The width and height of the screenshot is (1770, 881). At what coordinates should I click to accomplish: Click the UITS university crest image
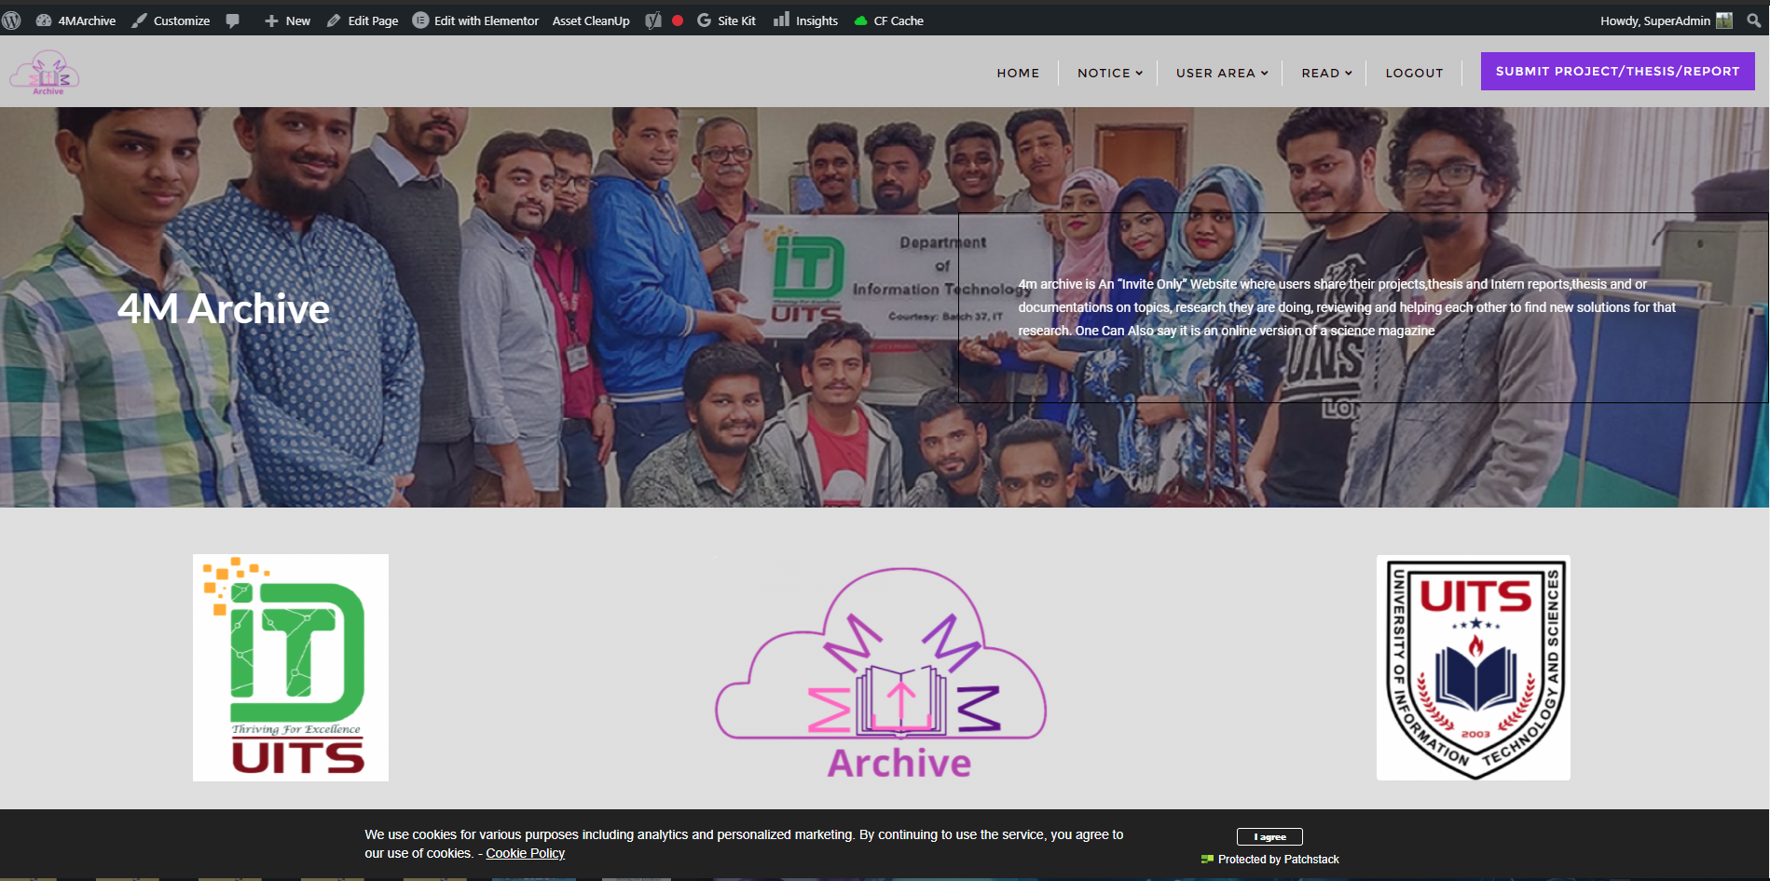[1474, 668]
